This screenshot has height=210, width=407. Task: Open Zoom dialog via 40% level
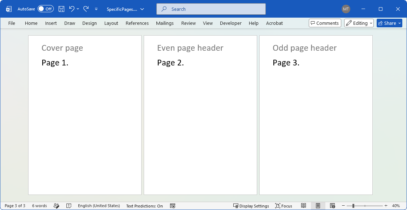pos(396,206)
